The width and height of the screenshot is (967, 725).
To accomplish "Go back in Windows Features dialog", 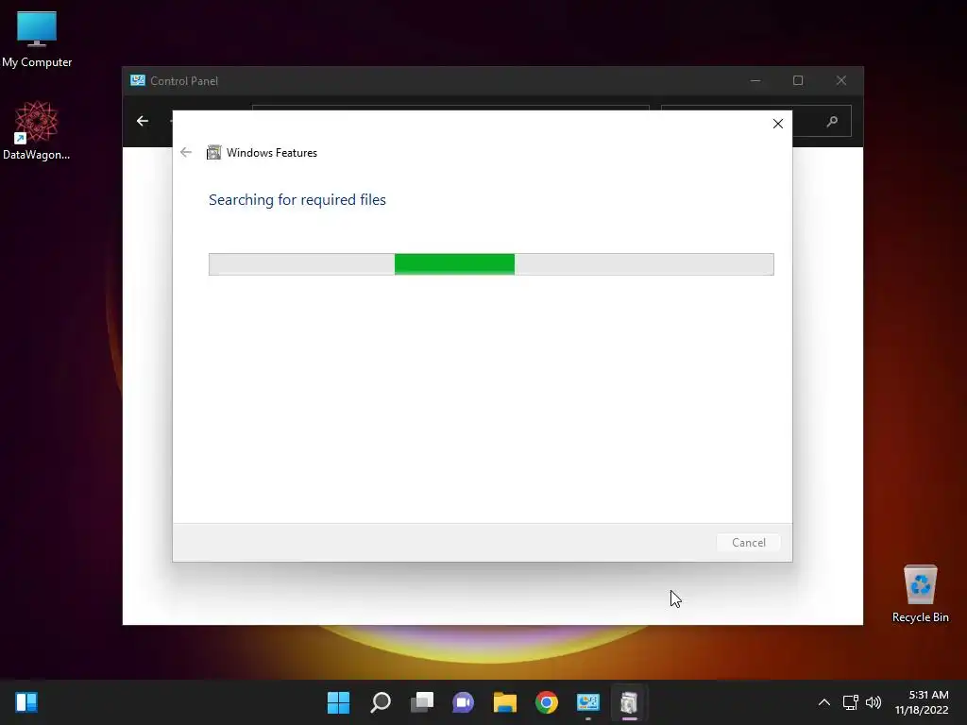I will point(186,152).
